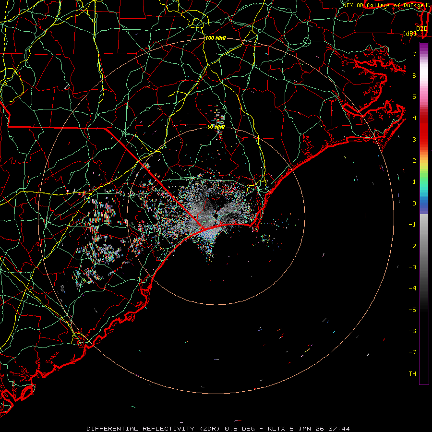This screenshot has height=432, width=432.
Task: Click the -3 value on the dB scale
Action: pyautogui.click(x=412, y=267)
